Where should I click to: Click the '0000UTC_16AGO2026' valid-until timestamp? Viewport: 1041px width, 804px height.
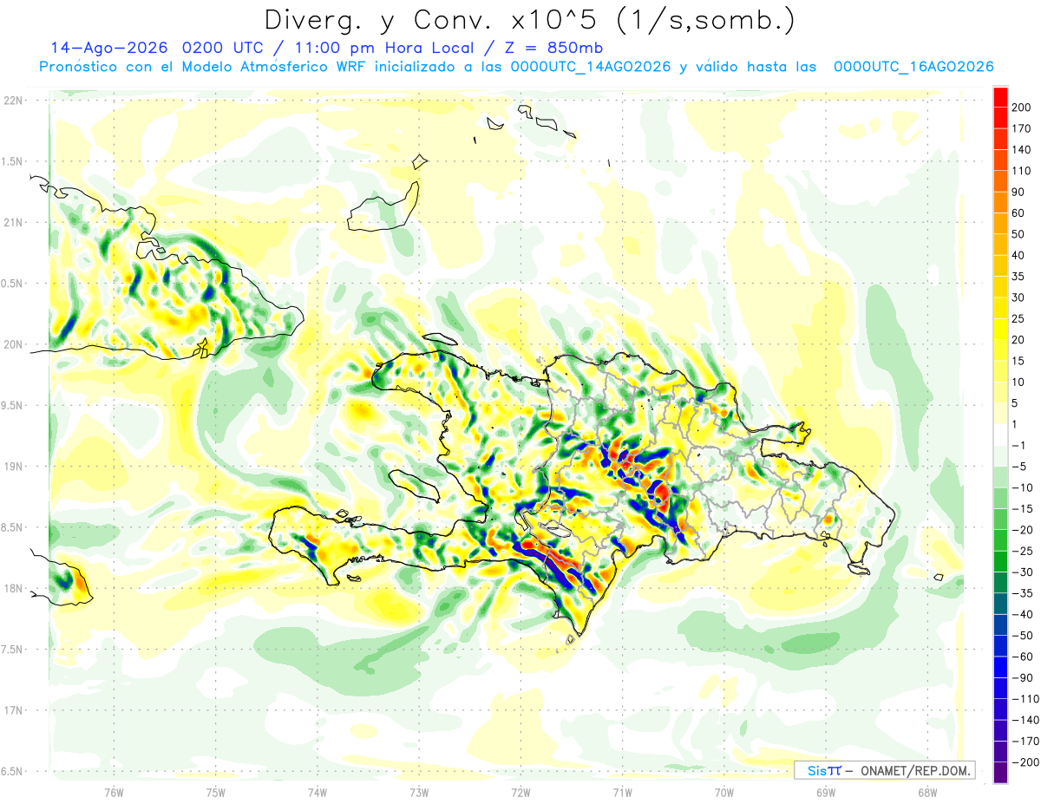tap(913, 67)
